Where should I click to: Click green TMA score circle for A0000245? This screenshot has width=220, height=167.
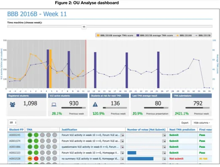pyautogui.click(x=30, y=135)
